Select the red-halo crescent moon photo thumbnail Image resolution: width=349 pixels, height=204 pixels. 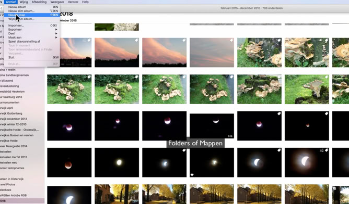click(x=307, y=162)
